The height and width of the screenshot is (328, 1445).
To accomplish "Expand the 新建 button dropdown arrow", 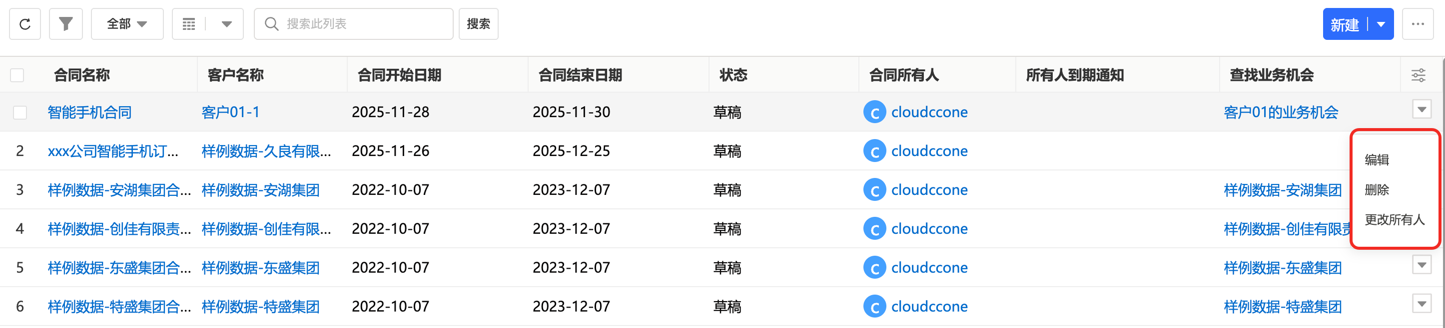I will 1381,24.
